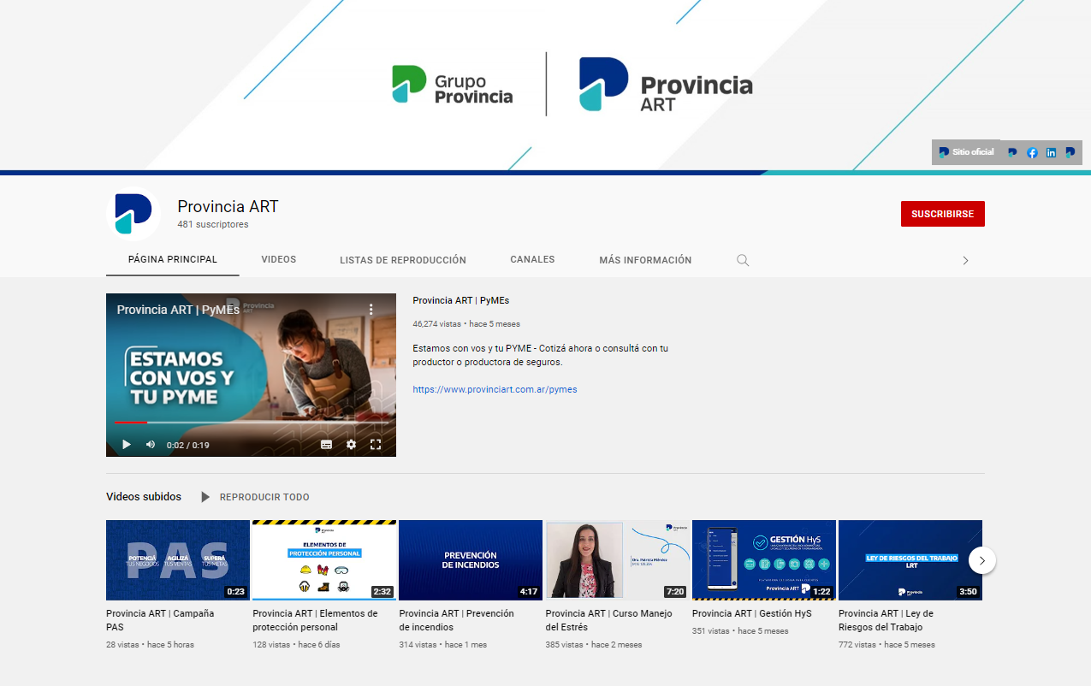1091x686 pixels.
Task: Mute the featured video volume
Action: (x=151, y=445)
